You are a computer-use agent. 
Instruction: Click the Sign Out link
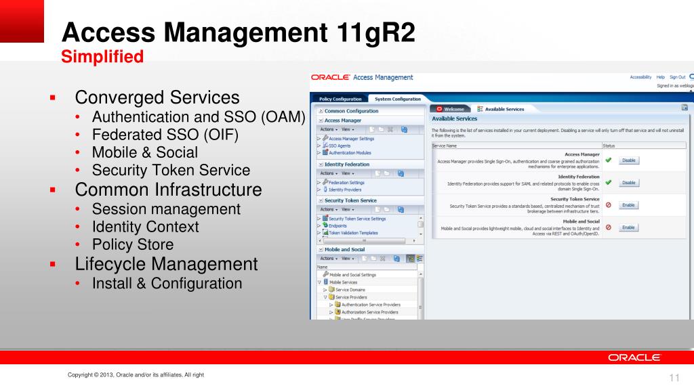point(677,77)
